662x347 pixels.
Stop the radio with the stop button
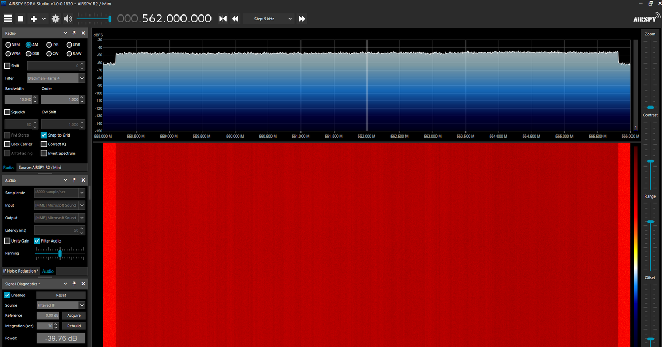pos(21,19)
